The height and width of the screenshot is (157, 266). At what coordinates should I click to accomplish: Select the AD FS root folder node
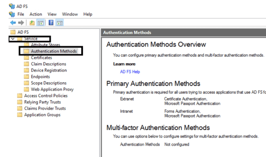(x=23, y=32)
